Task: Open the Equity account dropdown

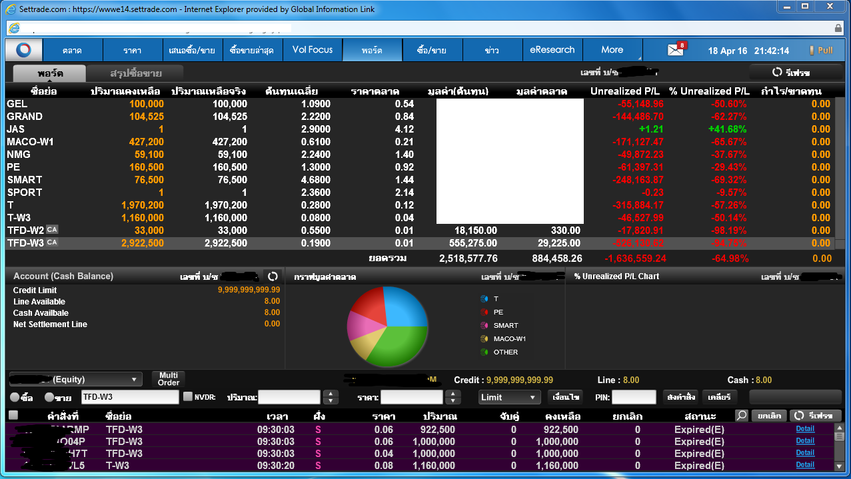Action: (x=75, y=380)
